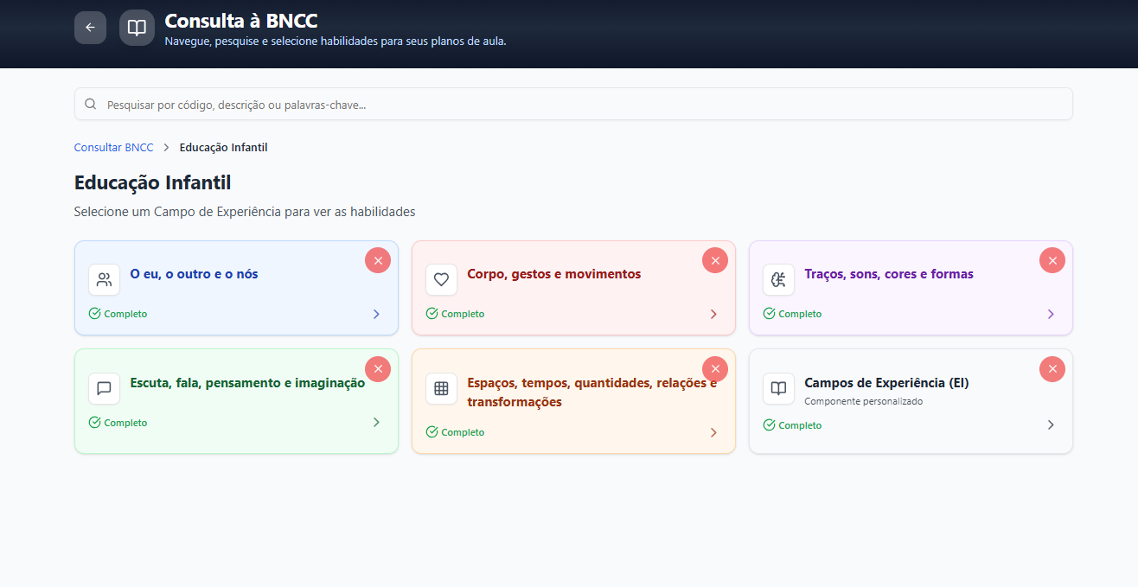Click the people icon on O eu, o outro e o nós card

click(x=105, y=279)
